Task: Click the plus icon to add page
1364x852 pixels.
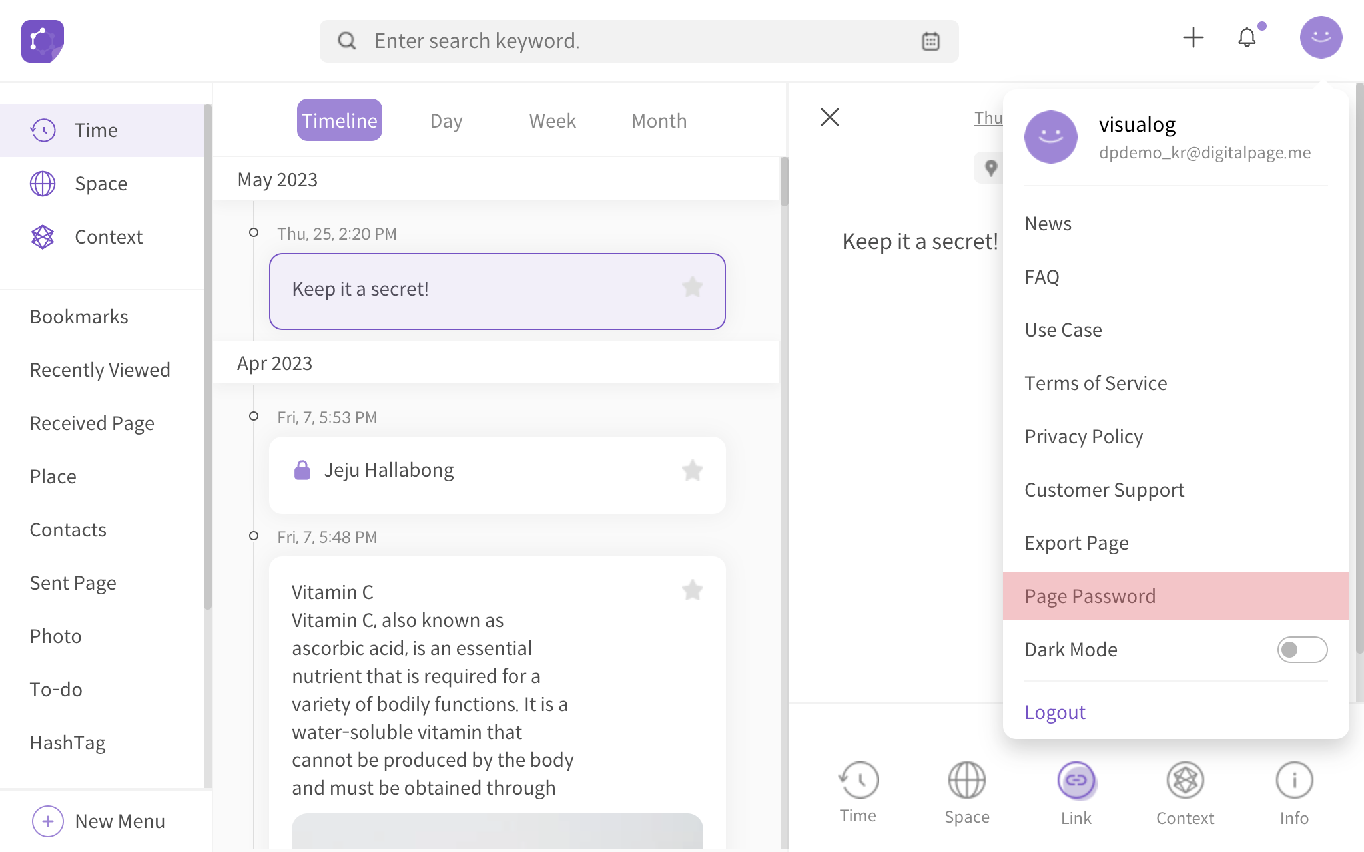Action: point(1193,37)
